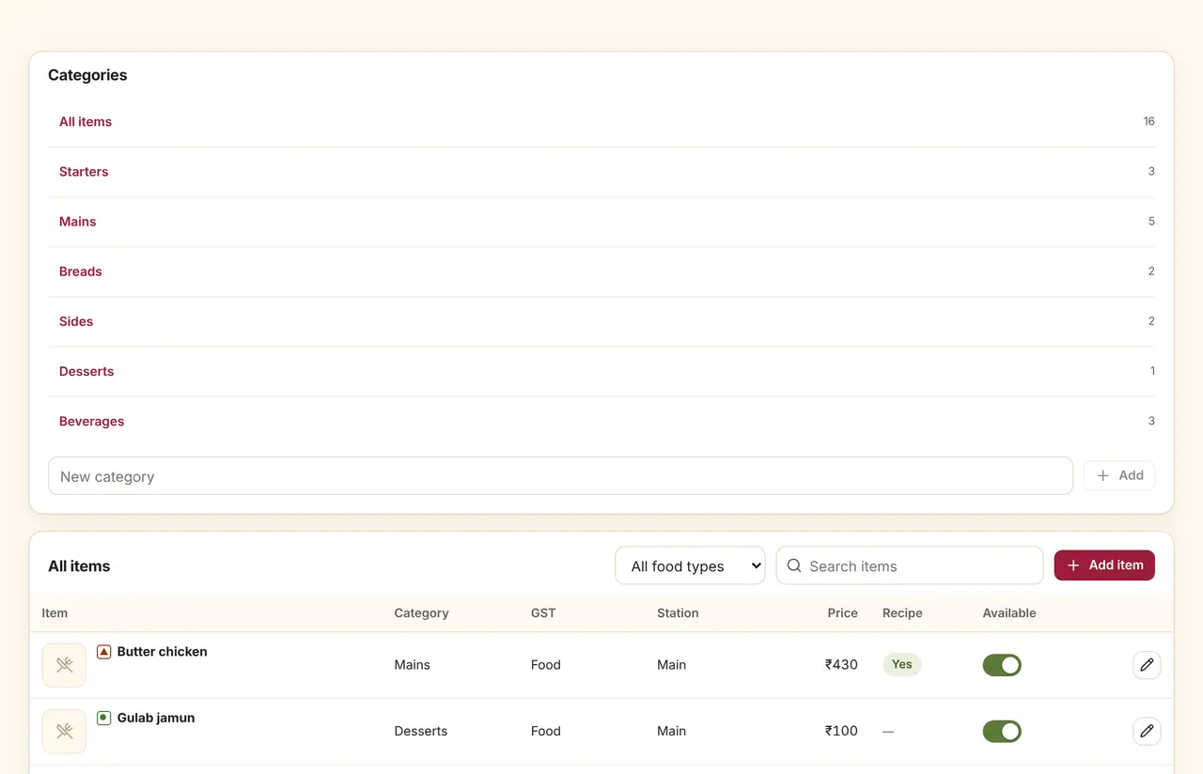Click the Station column header
Image resolution: width=1203 pixels, height=774 pixels.
678,613
